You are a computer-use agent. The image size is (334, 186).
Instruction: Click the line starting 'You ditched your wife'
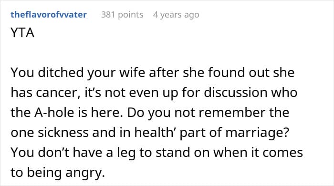[153, 73]
